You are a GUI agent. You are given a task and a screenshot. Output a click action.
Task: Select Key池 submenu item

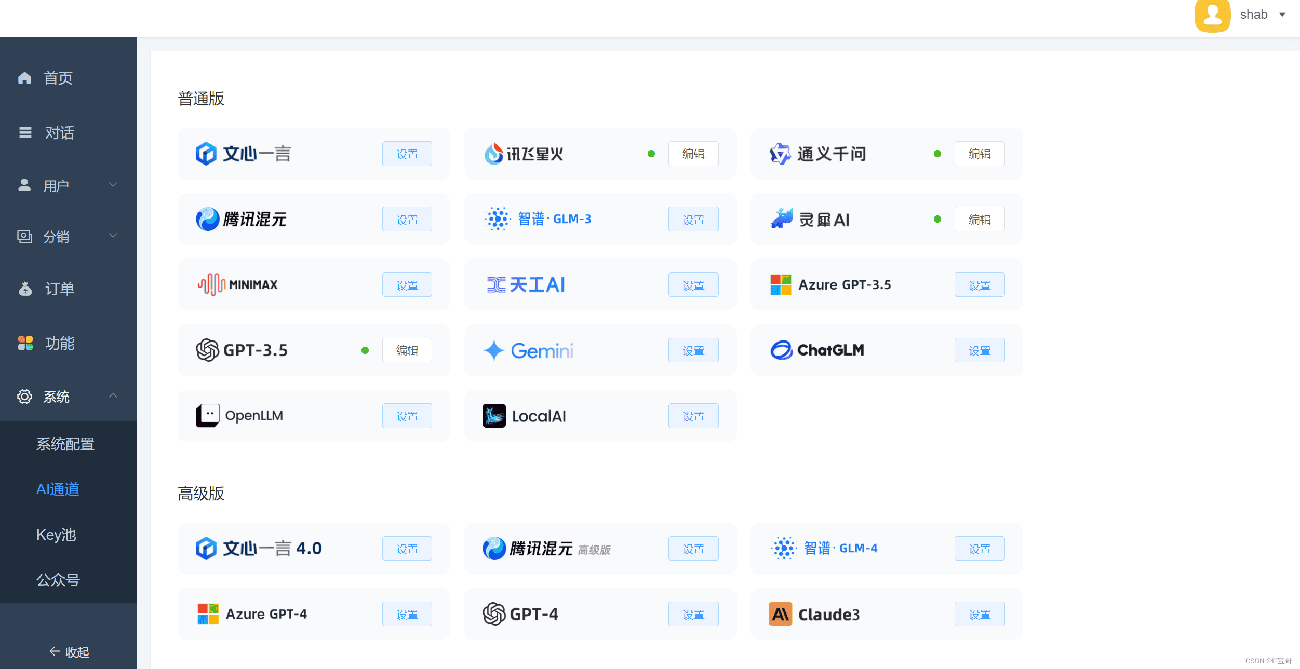[56, 535]
